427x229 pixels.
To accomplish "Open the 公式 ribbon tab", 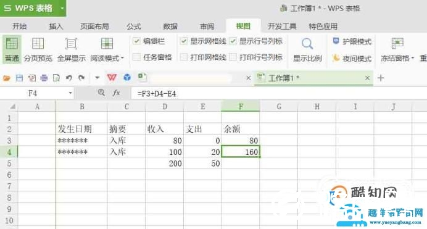I will (x=134, y=26).
